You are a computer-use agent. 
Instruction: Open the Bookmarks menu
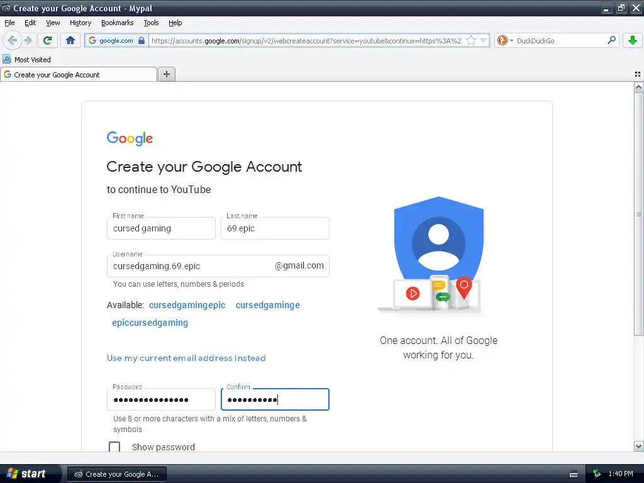117,23
